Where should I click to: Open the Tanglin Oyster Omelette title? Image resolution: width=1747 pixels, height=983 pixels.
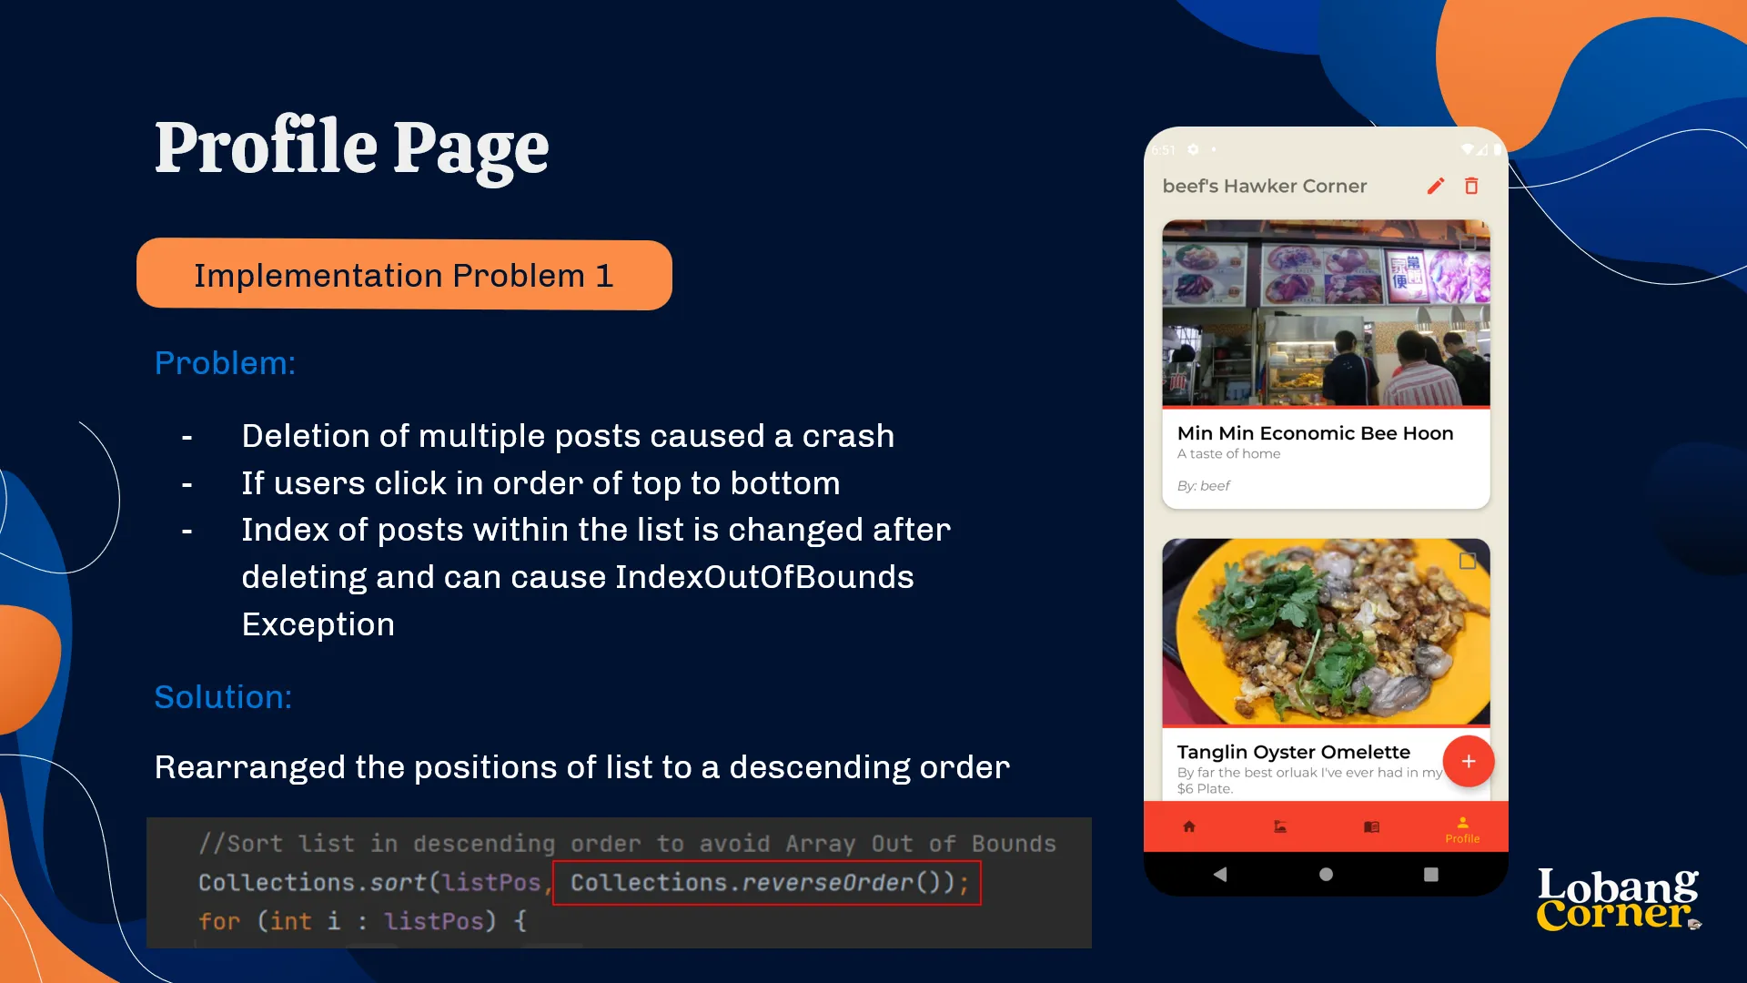tap(1293, 752)
